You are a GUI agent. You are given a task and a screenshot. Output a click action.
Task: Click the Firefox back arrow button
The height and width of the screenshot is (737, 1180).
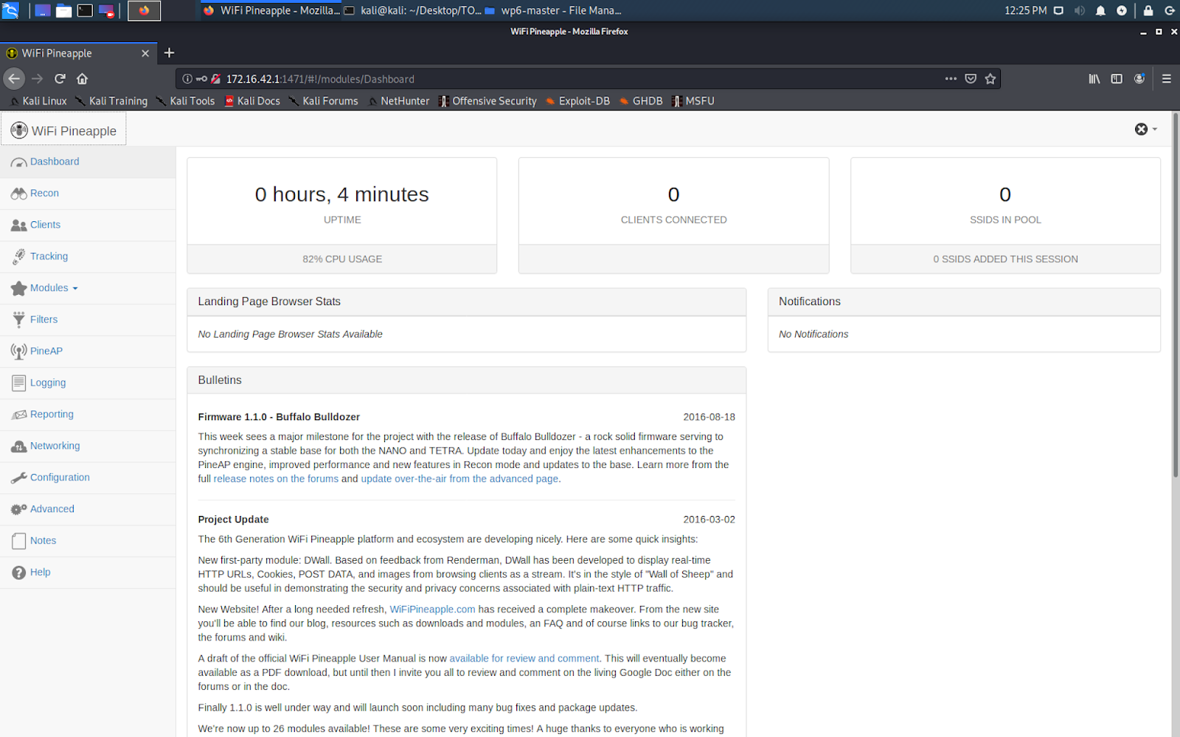click(x=14, y=79)
